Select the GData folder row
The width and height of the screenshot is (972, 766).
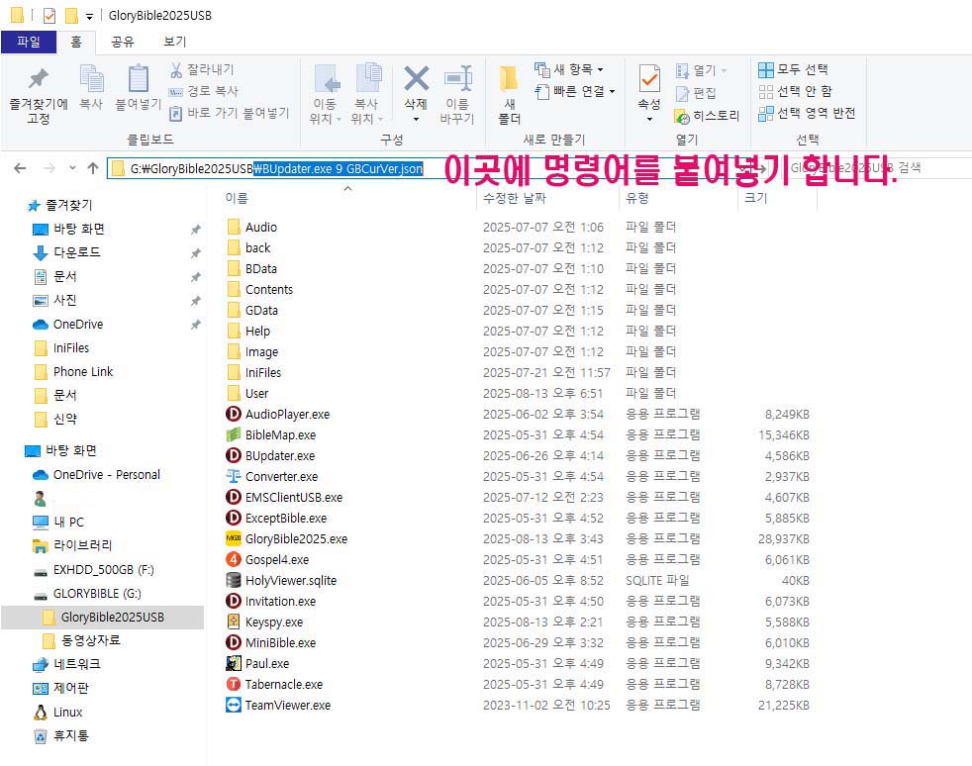point(518,311)
